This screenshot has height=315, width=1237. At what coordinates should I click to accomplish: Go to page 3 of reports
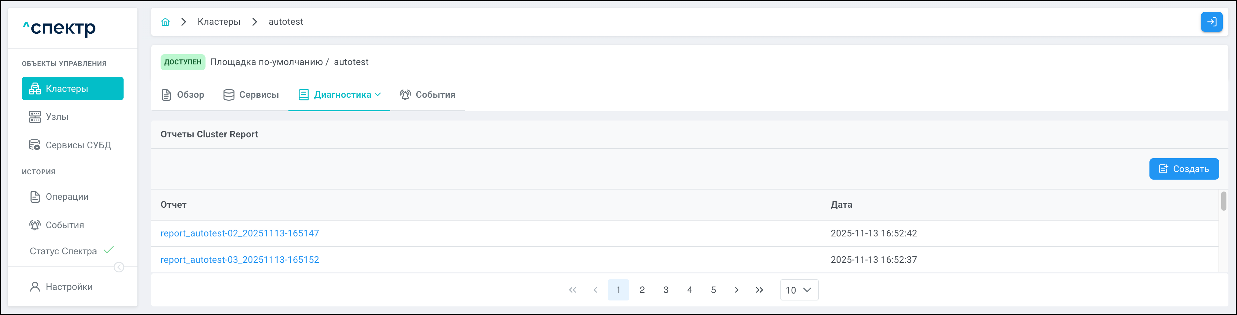[665, 290]
